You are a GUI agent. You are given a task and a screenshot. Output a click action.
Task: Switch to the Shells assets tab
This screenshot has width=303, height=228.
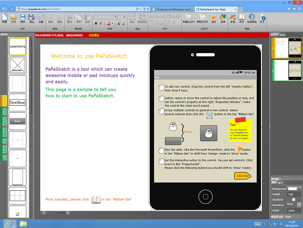point(3,111)
